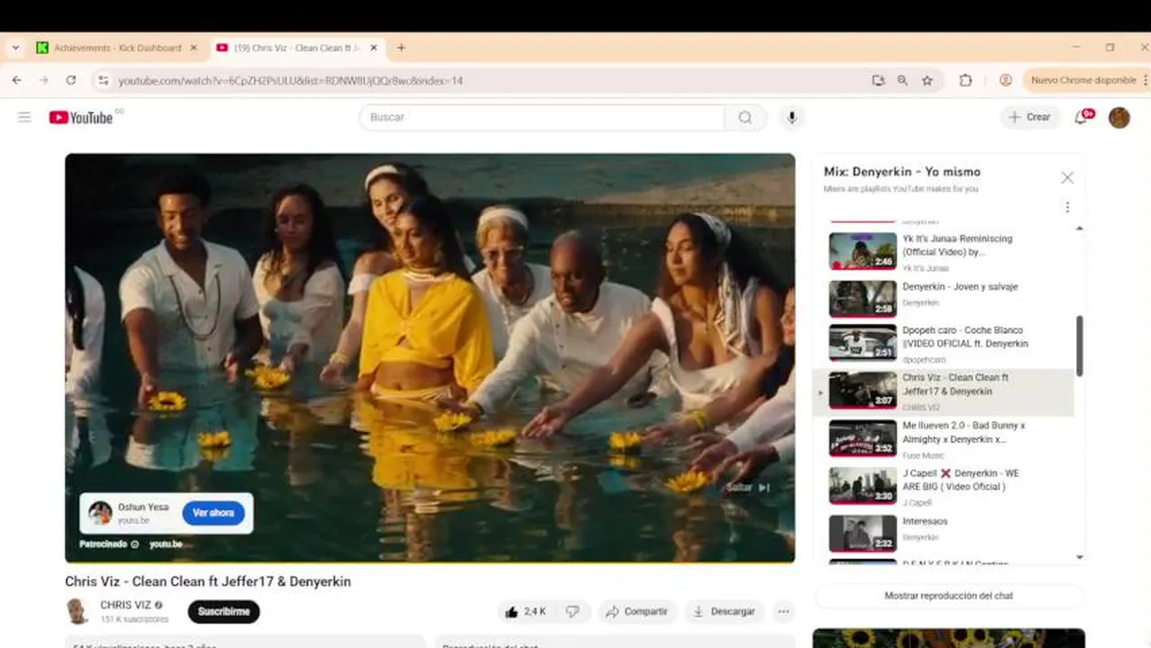Open the YouTube hamburger guide menu
The image size is (1151, 648).
[24, 117]
